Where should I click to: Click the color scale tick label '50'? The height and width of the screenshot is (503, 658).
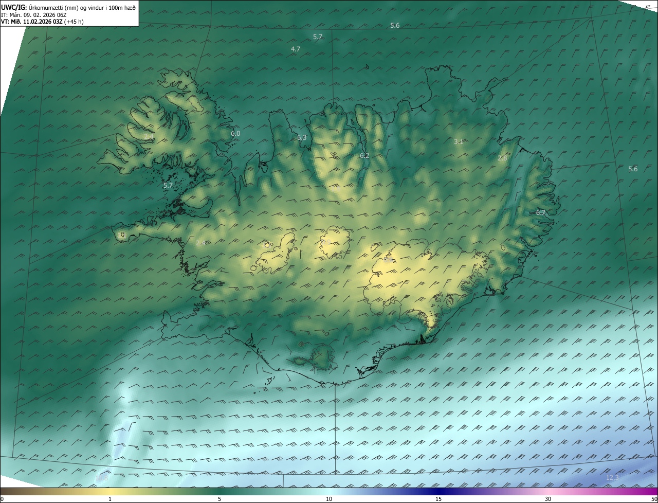click(653, 499)
